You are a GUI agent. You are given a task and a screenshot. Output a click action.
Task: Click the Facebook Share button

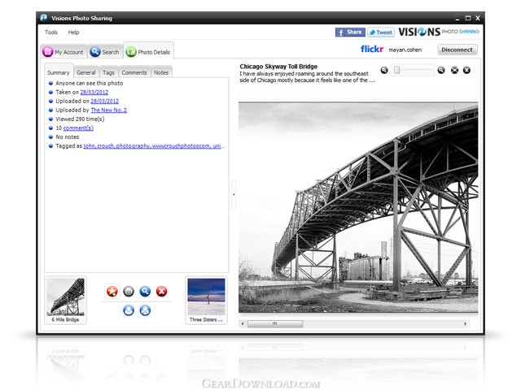(350, 32)
